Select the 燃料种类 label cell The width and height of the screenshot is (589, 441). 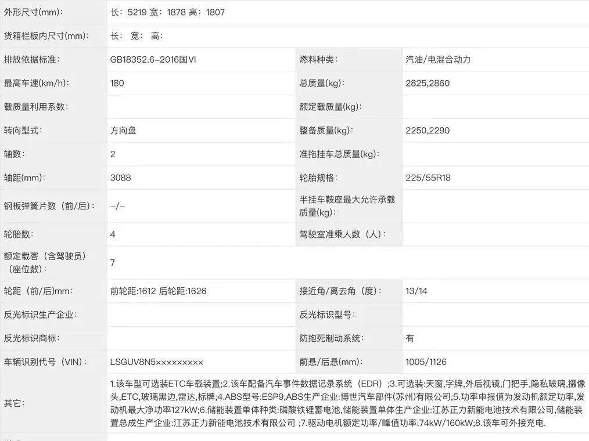318,59
